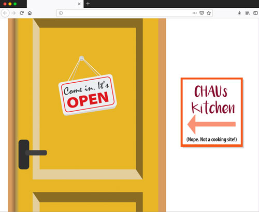Go back to the previous page
This screenshot has width=259, height=212.
[5, 13]
